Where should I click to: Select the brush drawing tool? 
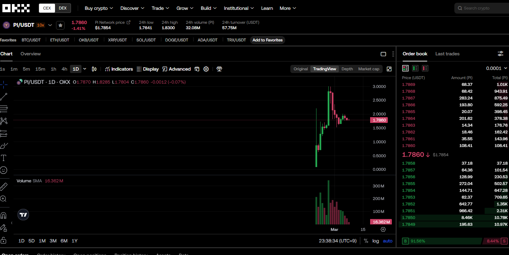tap(4, 146)
